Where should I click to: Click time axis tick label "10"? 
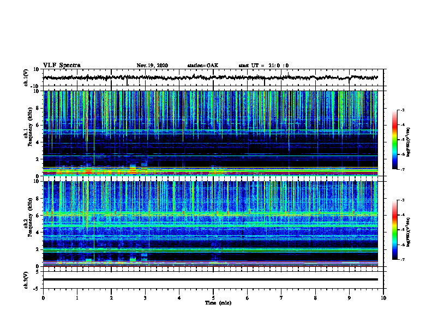383,298
